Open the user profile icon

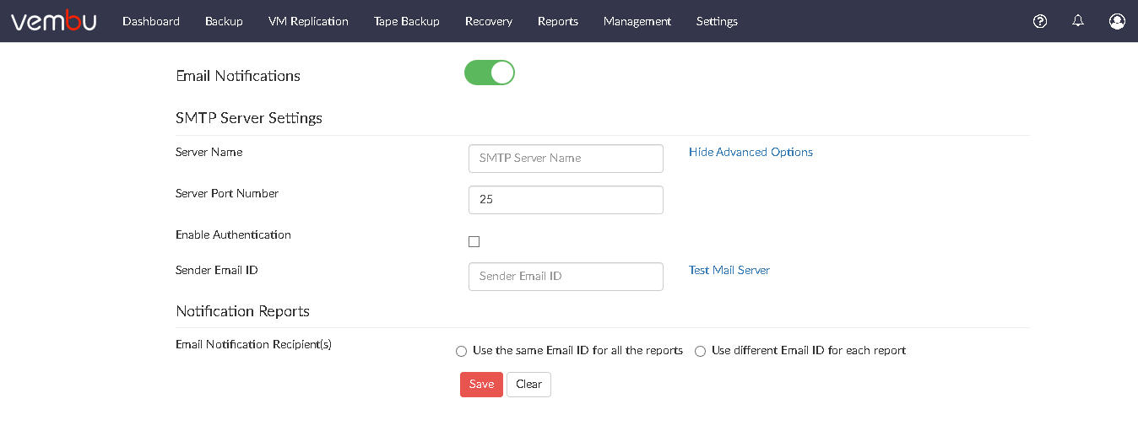tap(1117, 21)
